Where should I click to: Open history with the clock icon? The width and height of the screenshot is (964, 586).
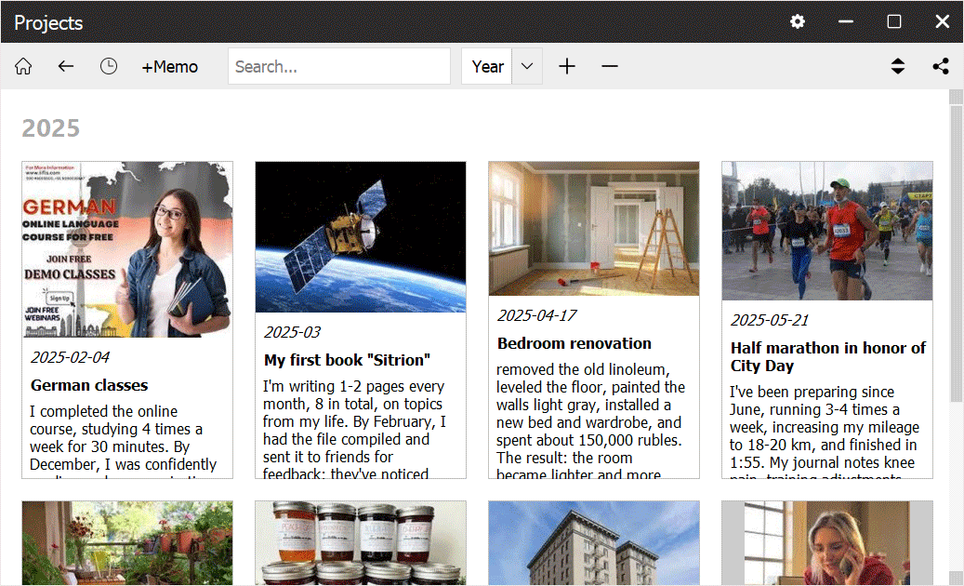[x=109, y=67]
